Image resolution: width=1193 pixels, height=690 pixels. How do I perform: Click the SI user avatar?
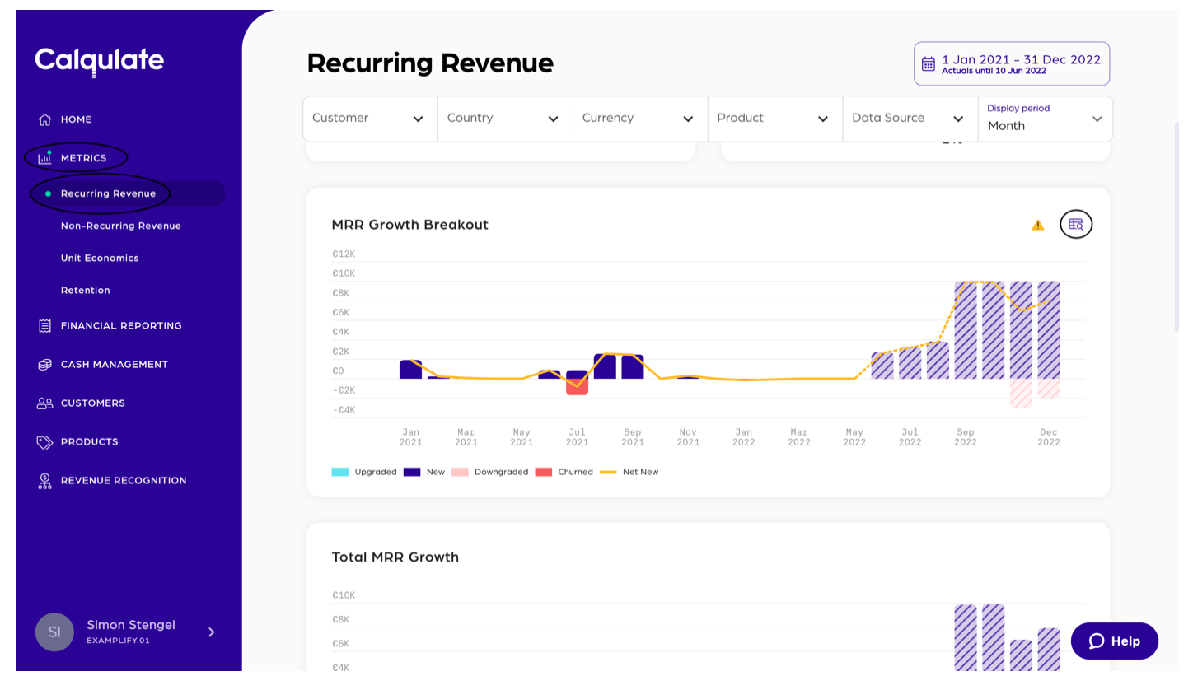[x=54, y=632]
